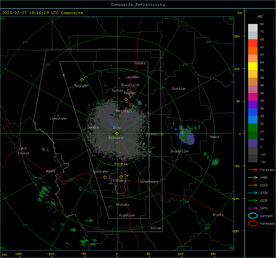Click the cyan 27ZW arrow legend icon

click(253, 193)
